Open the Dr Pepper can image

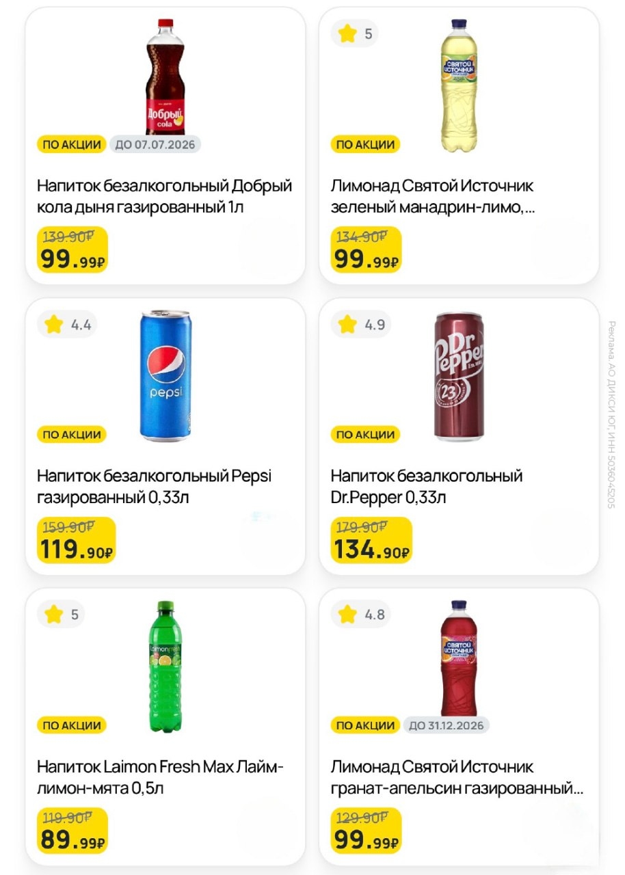point(459,375)
